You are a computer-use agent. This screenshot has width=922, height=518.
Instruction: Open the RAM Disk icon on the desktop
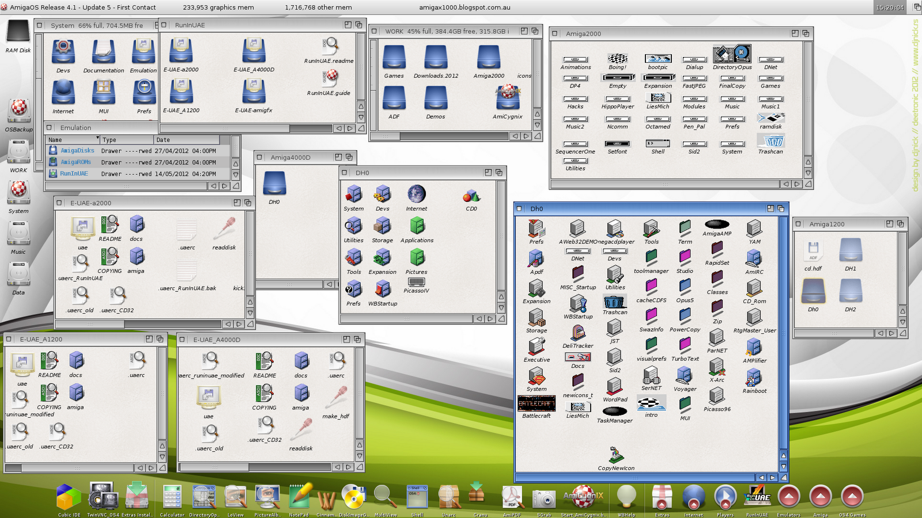point(18,32)
